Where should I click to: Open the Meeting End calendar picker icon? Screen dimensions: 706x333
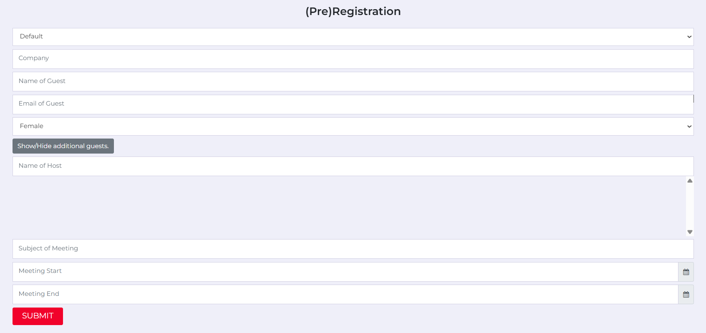[686, 295]
